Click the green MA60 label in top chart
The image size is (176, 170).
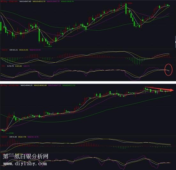67,2
